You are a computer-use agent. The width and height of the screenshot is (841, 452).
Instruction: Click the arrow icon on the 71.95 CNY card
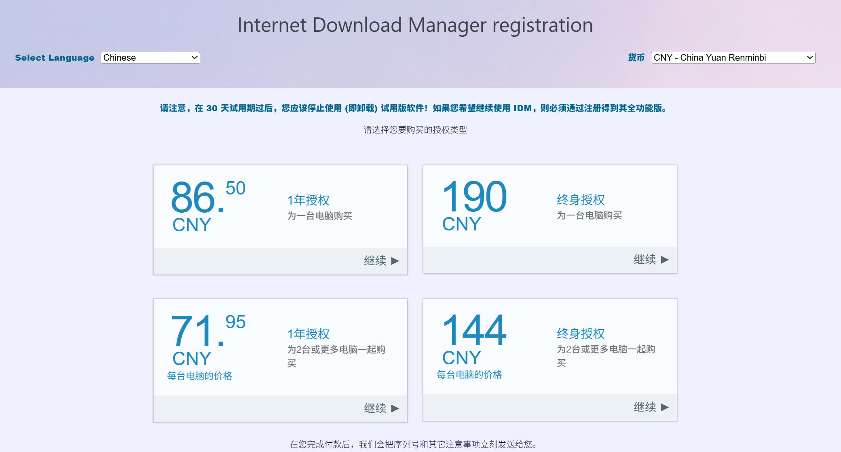point(395,409)
